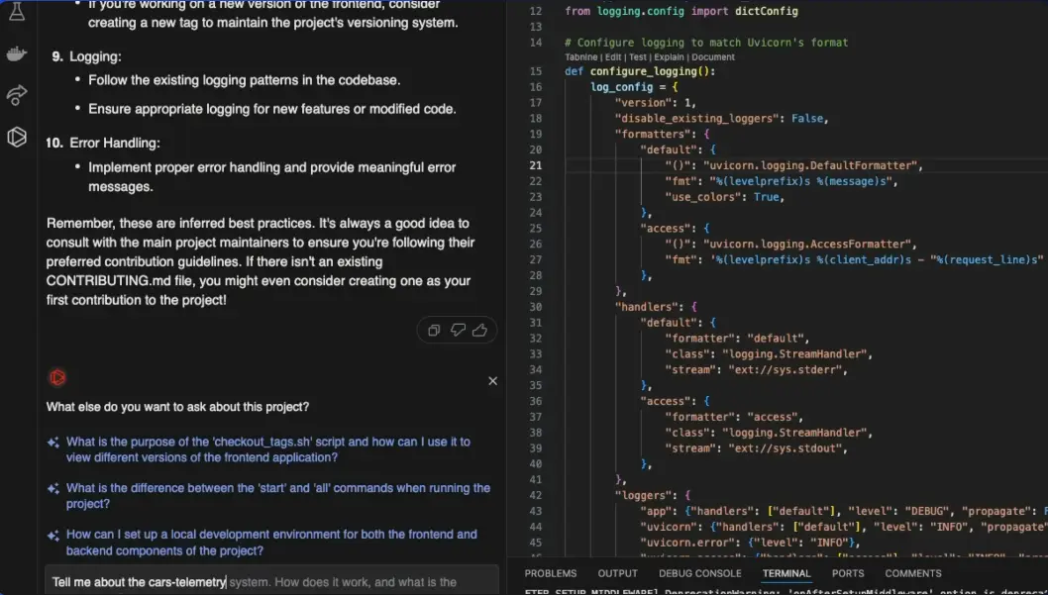
Task: Click the Document code lens link
Action: [714, 57]
